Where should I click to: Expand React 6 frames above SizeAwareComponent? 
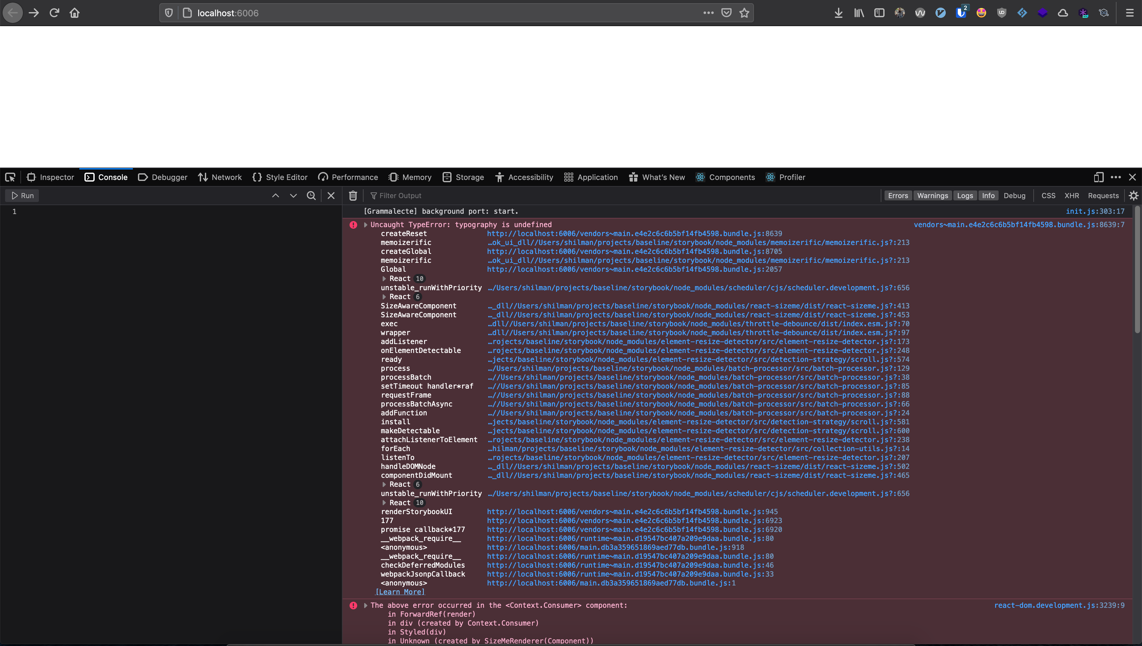(384, 297)
